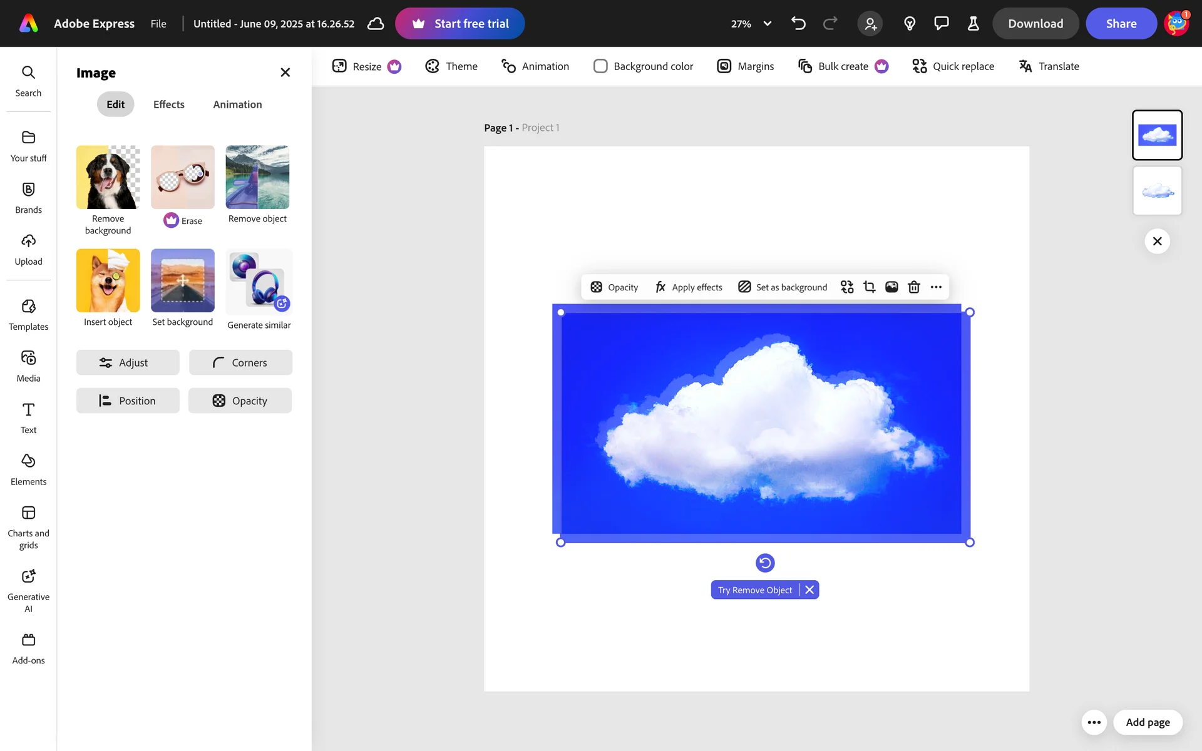Dismiss the Try Remove Object tooltip
Image resolution: width=1202 pixels, height=751 pixels.
tap(809, 590)
